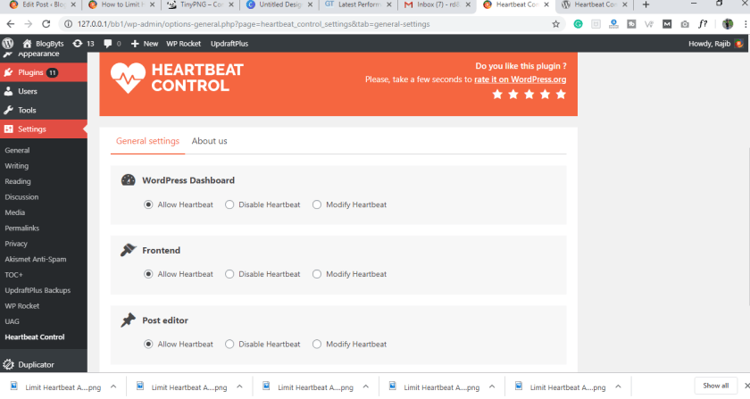Image resolution: width=750 pixels, height=399 pixels.
Task: Go back to the previous browser page
Action: coord(11,24)
